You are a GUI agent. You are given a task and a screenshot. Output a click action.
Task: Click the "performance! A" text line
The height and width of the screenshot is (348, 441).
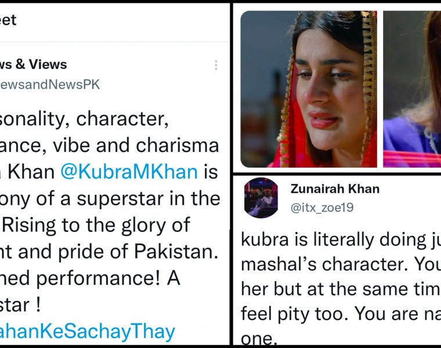[x=93, y=278]
